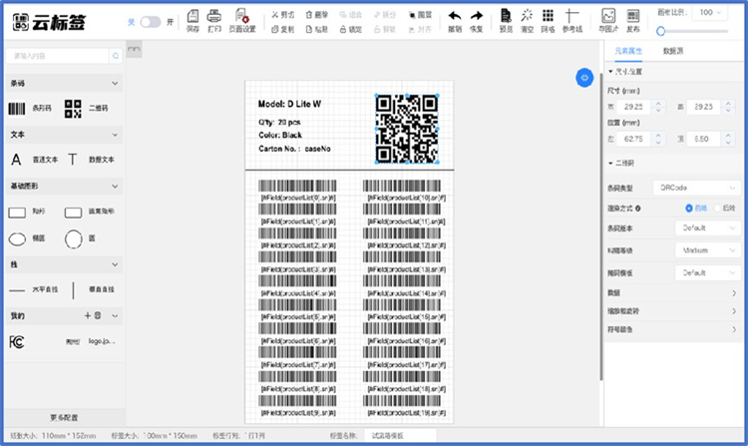Image resolution: width=748 pixels, height=446 pixels.
Task: Click the Publish (发布) button
Action: click(x=632, y=20)
